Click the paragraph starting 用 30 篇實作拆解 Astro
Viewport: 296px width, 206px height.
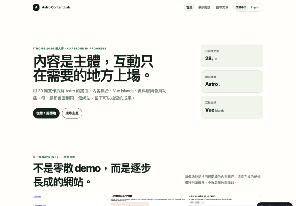coord(99,94)
